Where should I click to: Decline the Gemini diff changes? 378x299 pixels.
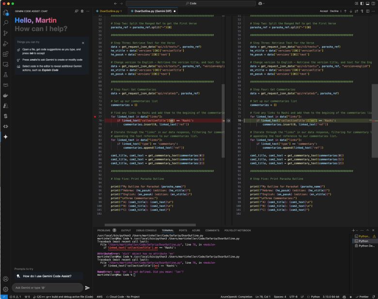(335, 10)
